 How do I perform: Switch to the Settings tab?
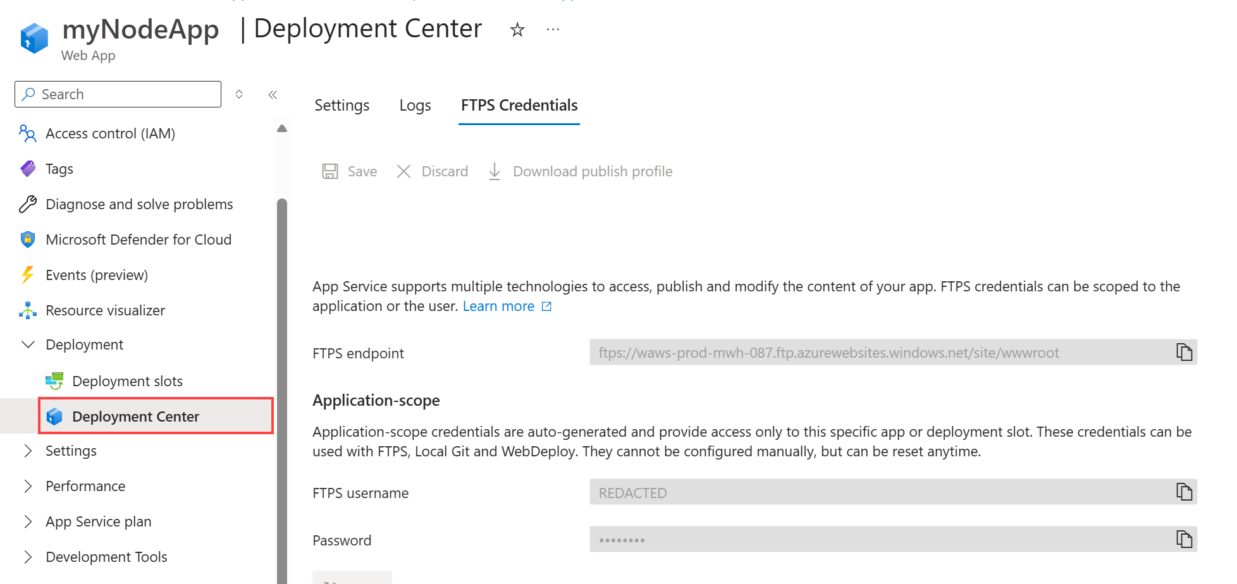(342, 106)
